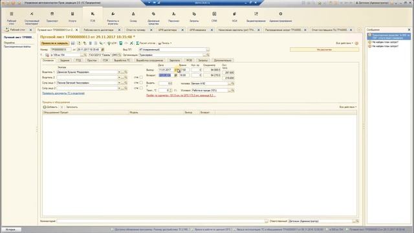Screen dimensions: 414x233
Task: Open calendar next to document date field
Action: coord(103,50)
